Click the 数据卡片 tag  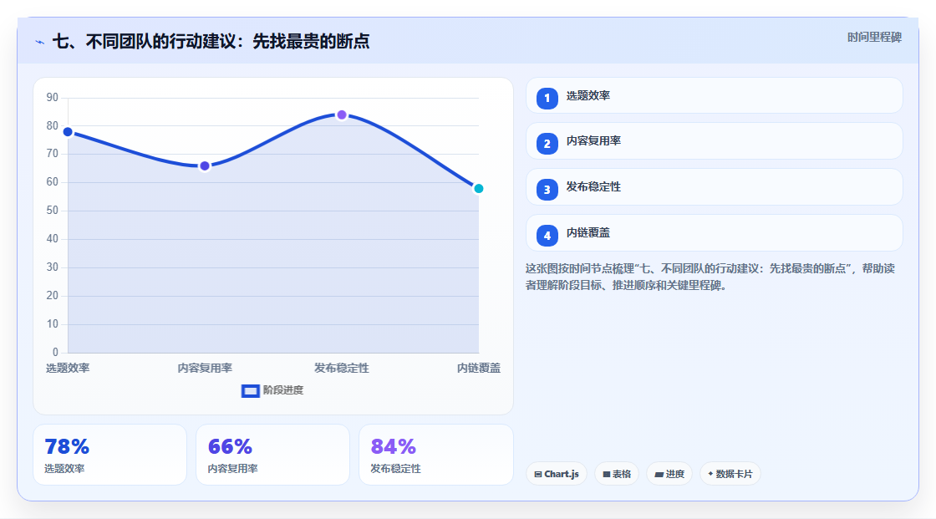coord(730,474)
